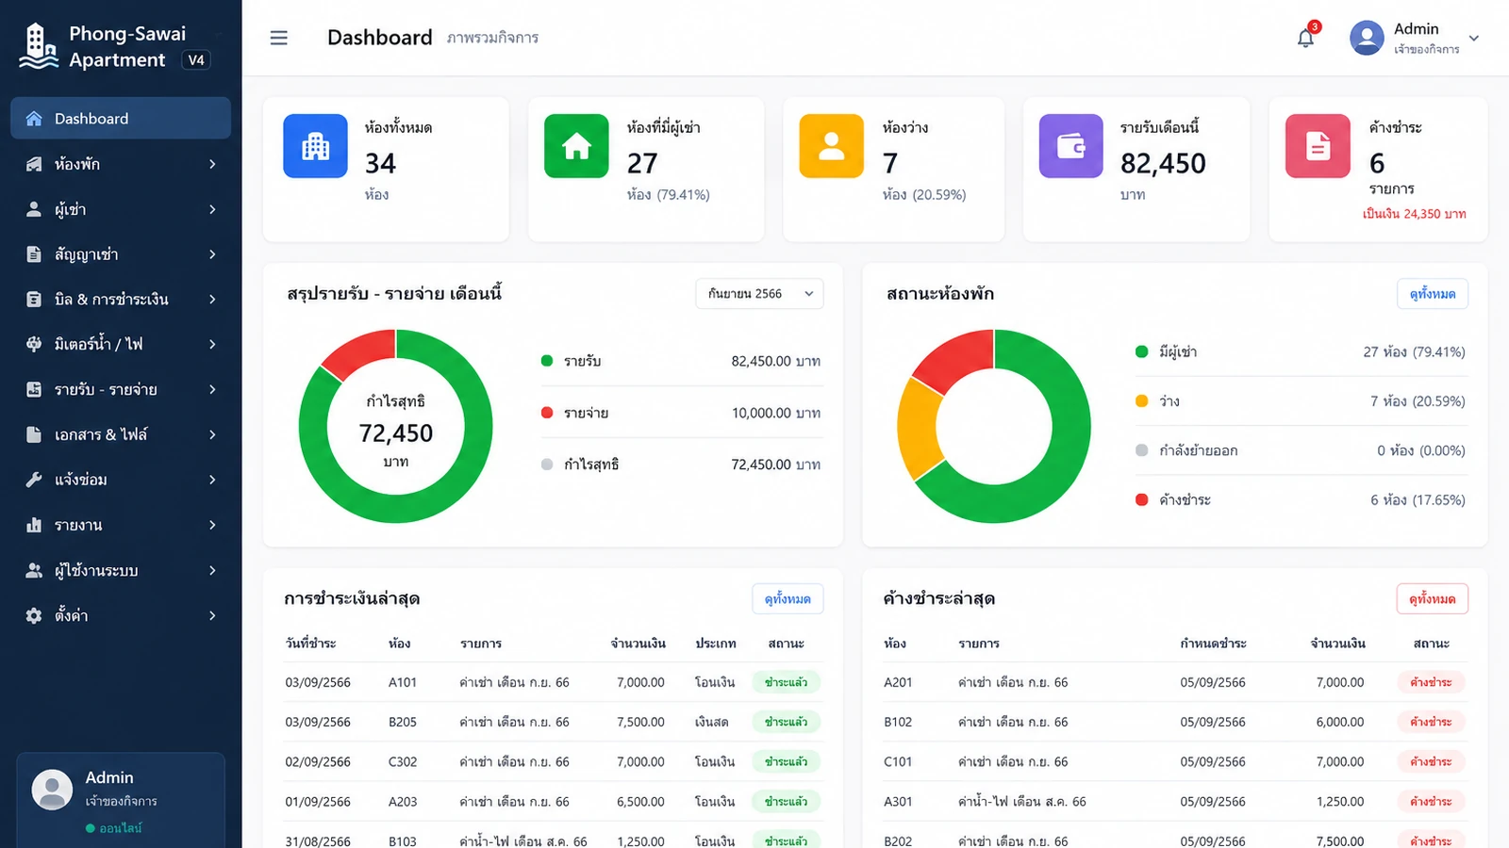This screenshot has width=1509, height=848.
Task: Expand the ผู้ใช้งานระบบ submenu arrow
Action: (212, 570)
